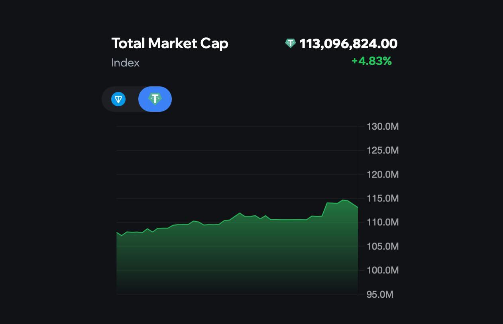Click the 113,096,824.00 market cap value
Screen dimensions: 503x324
348,44
